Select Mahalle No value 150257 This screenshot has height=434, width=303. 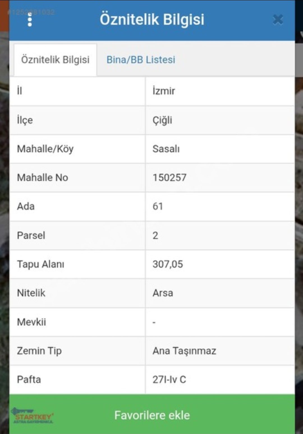tap(169, 178)
